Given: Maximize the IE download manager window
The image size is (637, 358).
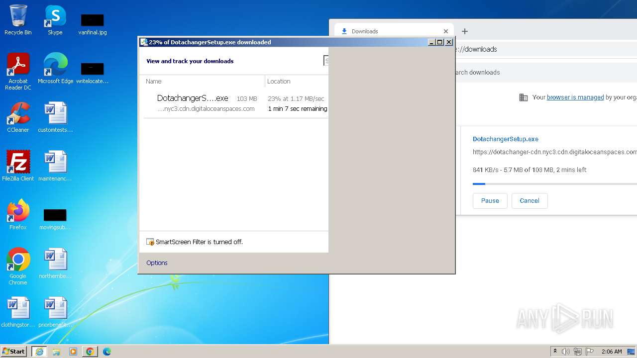Looking at the screenshot, I should 440,42.
